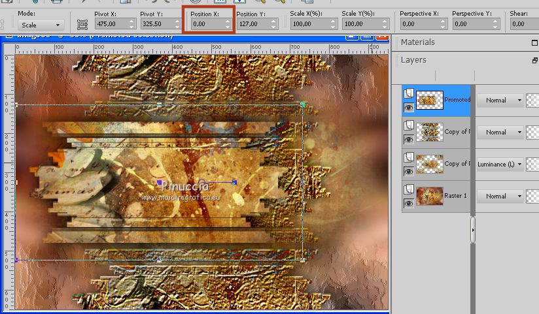
Task: Hide the Promoted layer with eye icon
Action: 408,107
